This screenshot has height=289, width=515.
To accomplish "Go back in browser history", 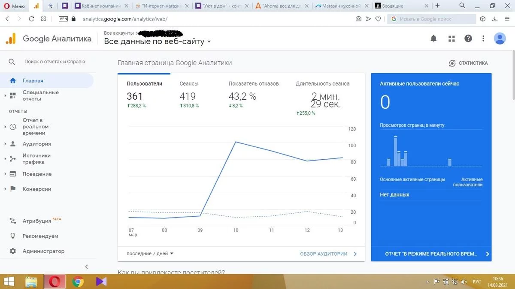I will pos(7,19).
